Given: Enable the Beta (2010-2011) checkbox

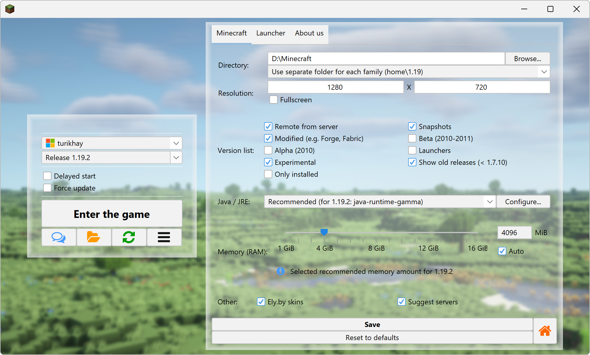Looking at the screenshot, I should (x=412, y=138).
